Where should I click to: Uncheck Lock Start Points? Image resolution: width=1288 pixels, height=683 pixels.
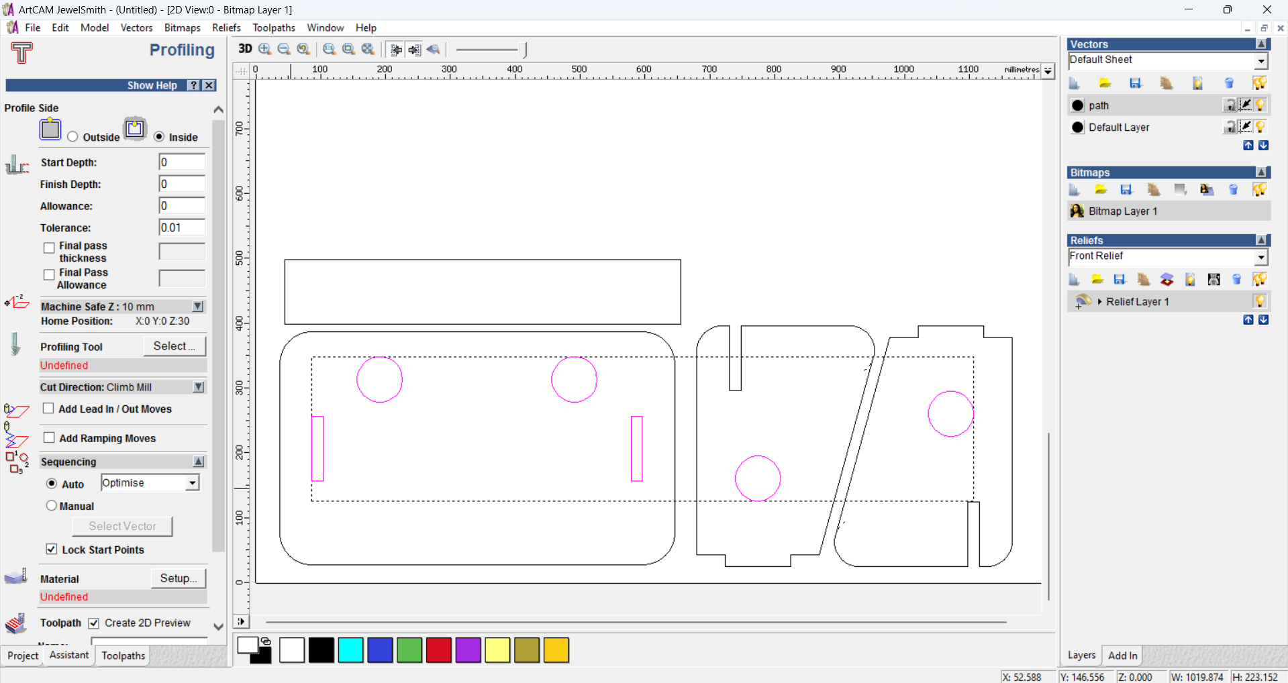[52, 549]
